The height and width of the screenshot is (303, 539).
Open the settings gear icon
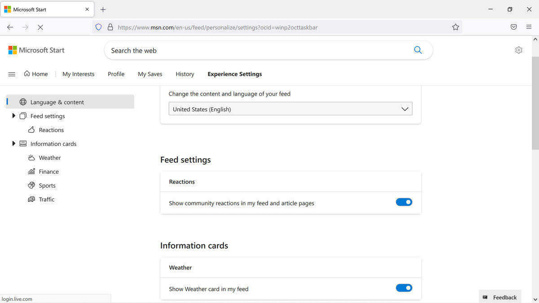pos(519,50)
